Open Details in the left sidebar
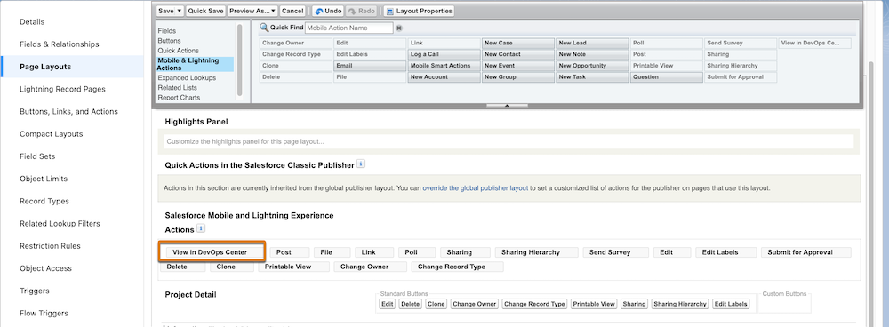This screenshot has width=889, height=327. click(32, 21)
